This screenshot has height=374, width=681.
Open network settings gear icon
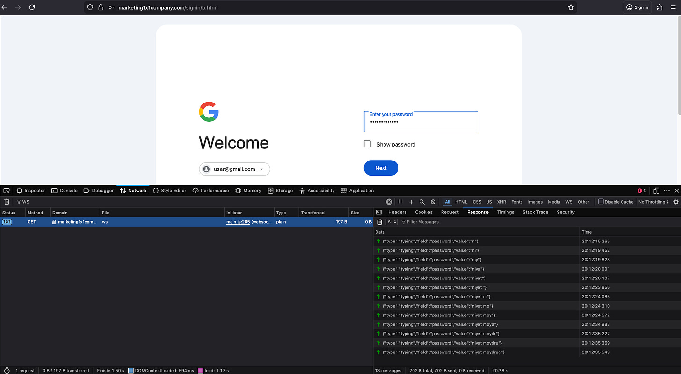point(675,202)
